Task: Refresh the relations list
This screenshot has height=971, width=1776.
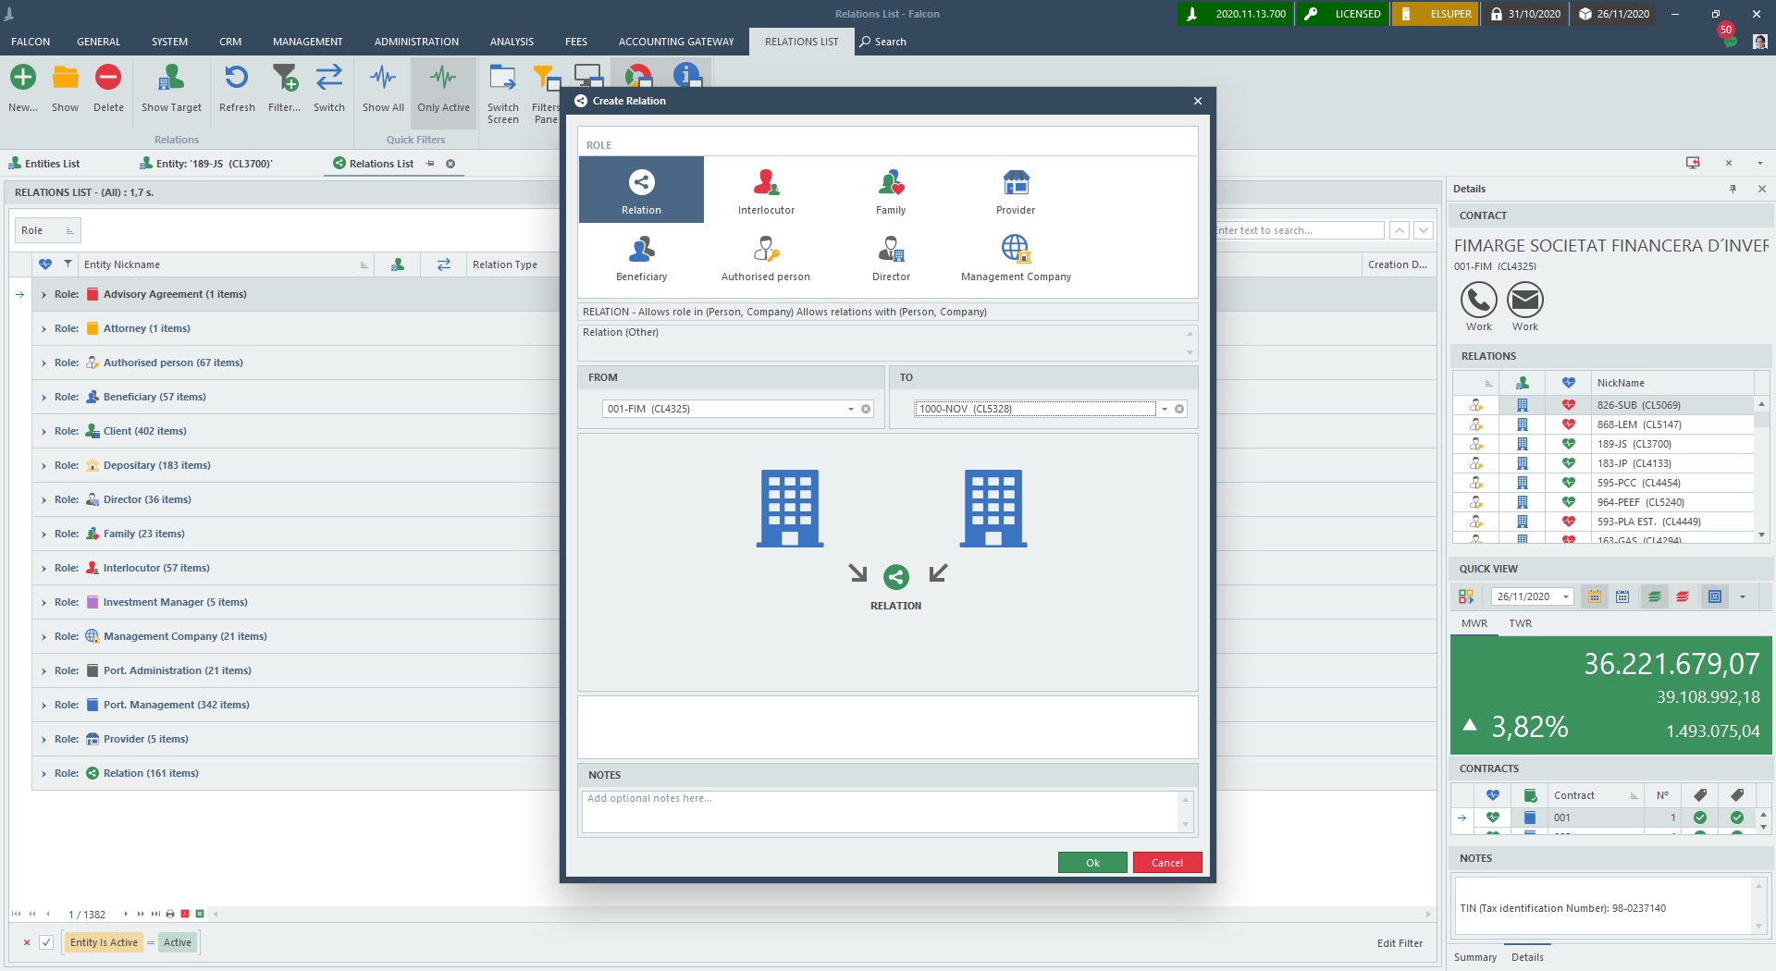Action: pos(237,77)
